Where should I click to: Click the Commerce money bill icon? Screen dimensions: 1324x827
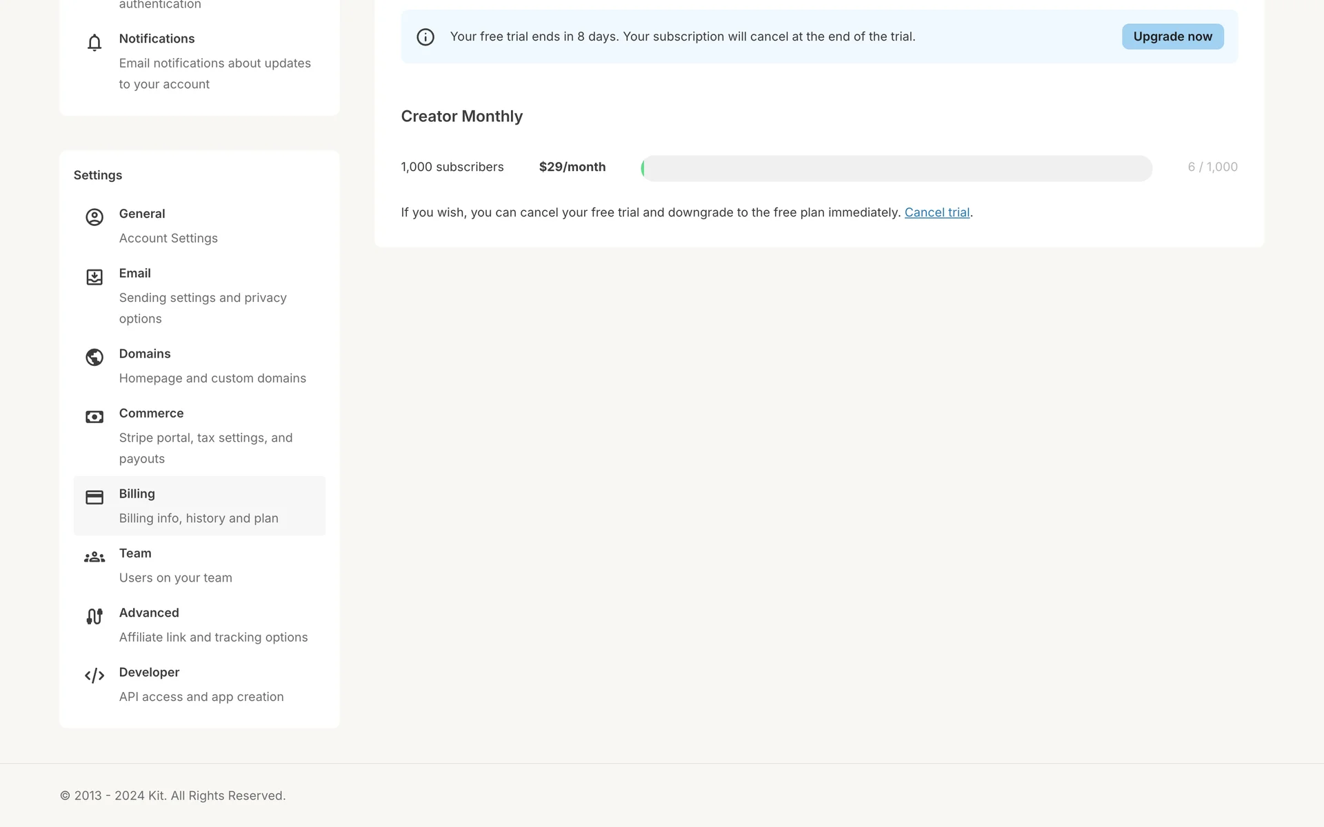click(94, 417)
